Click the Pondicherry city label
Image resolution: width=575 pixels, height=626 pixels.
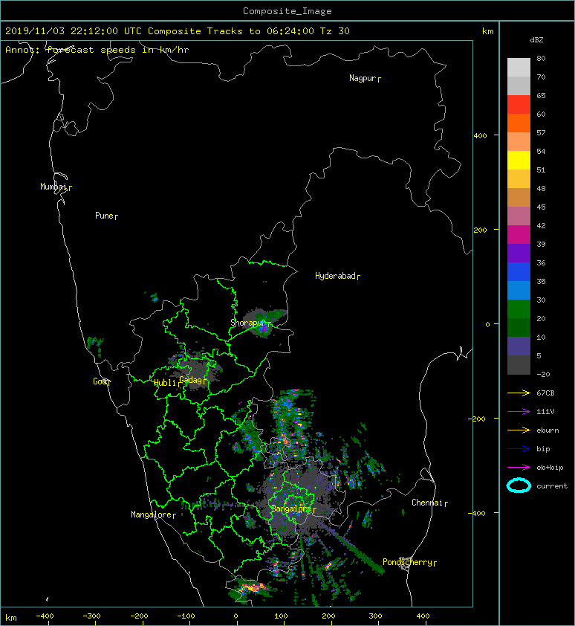click(x=407, y=562)
